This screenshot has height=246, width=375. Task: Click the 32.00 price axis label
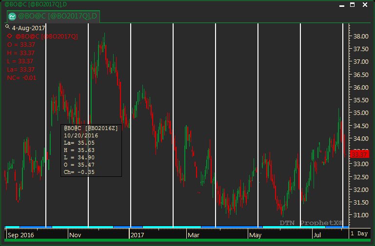[361, 189]
